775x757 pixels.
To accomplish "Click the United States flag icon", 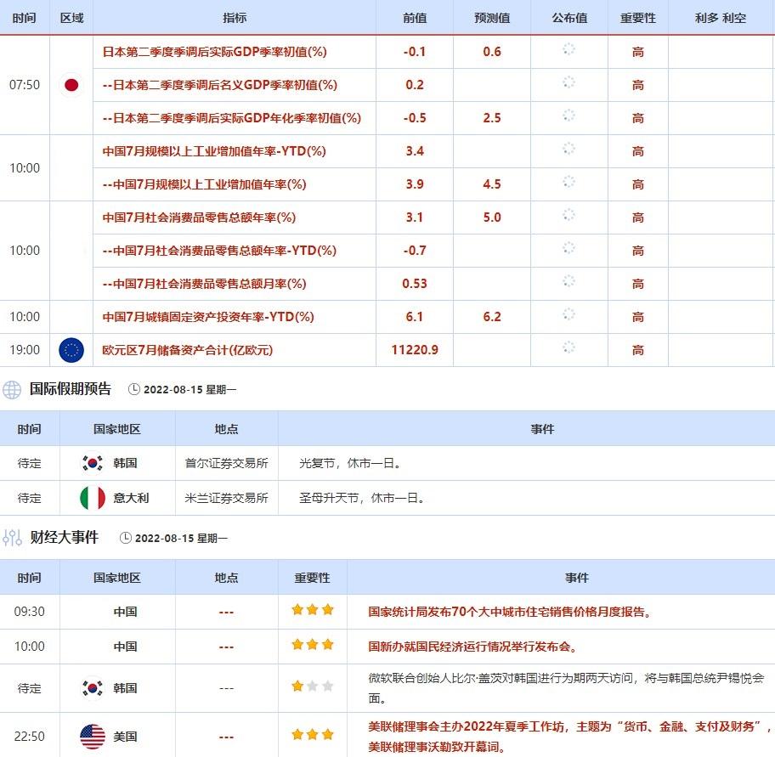I will click(92, 737).
